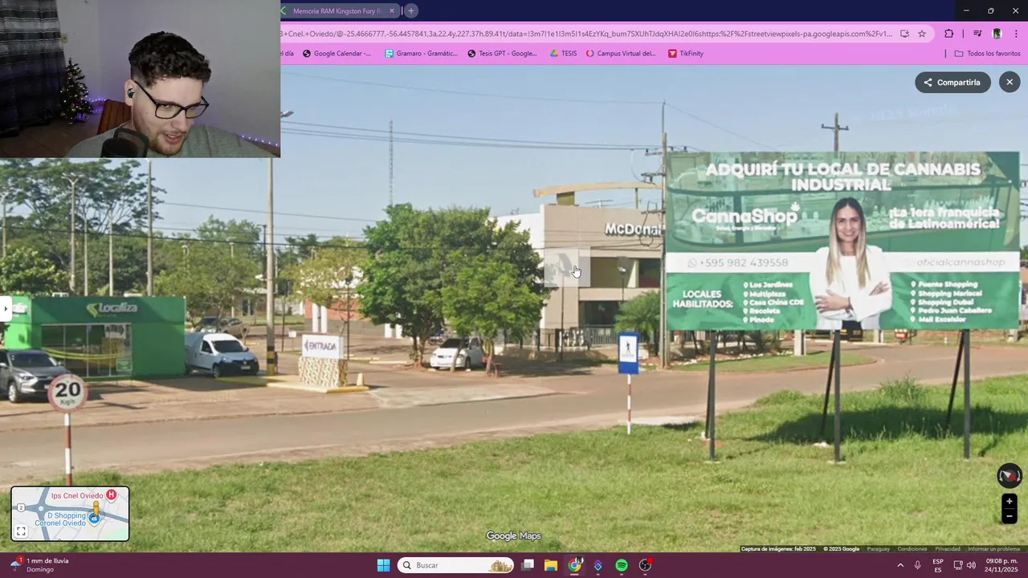The image size is (1028, 578).
Task: Click Informar un problema link
Action: [x=993, y=549]
